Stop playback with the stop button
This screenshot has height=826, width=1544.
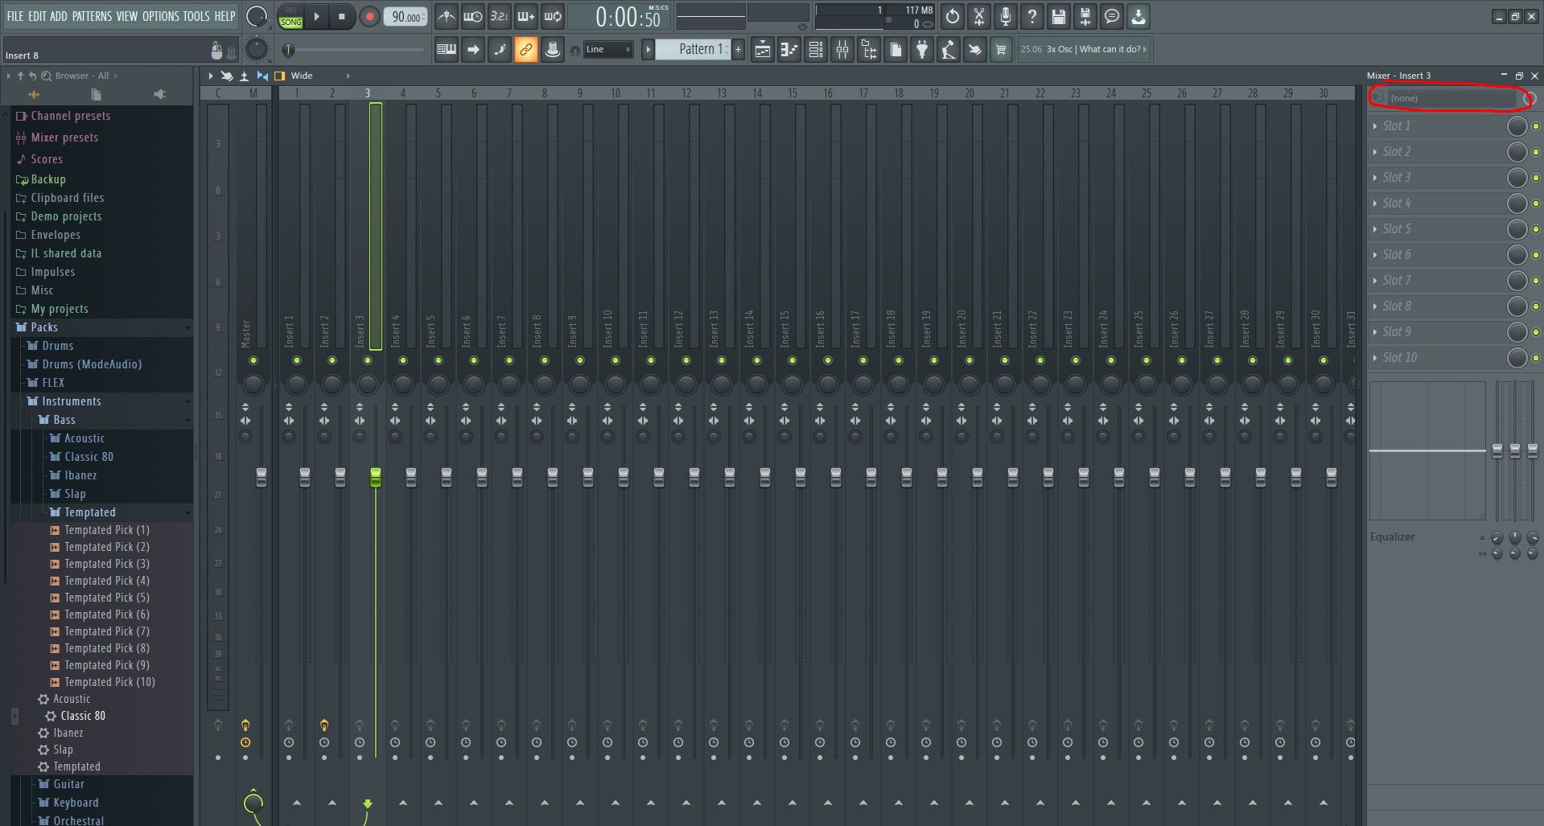(342, 16)
